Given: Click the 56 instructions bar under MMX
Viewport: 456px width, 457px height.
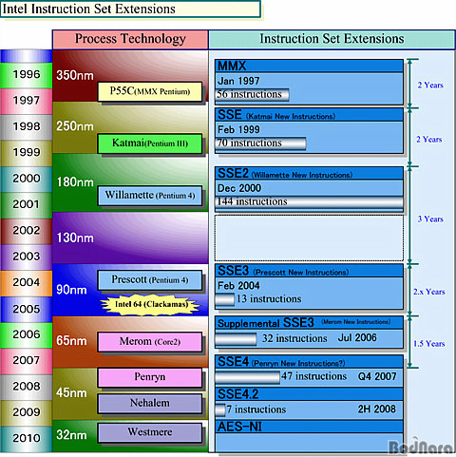Looking at the screenshot, I should [252, 94].
